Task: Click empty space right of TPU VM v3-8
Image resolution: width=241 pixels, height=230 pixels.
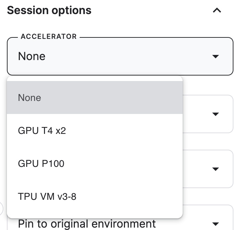Action: click(x=130, y=197)
